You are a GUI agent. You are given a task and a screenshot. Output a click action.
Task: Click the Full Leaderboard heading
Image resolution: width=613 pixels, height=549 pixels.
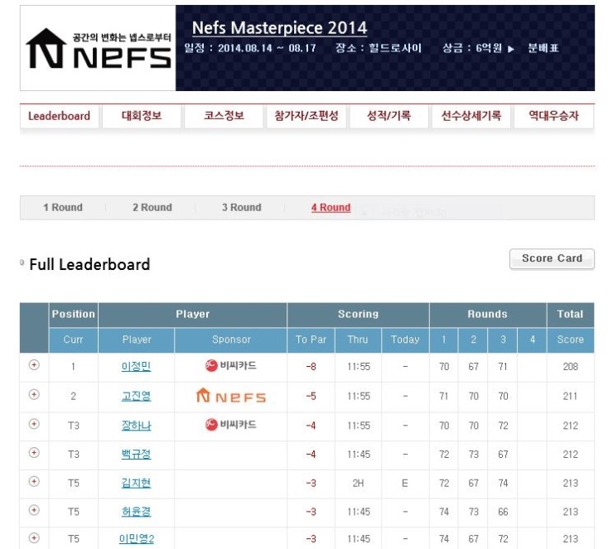(x=89, y=264)
